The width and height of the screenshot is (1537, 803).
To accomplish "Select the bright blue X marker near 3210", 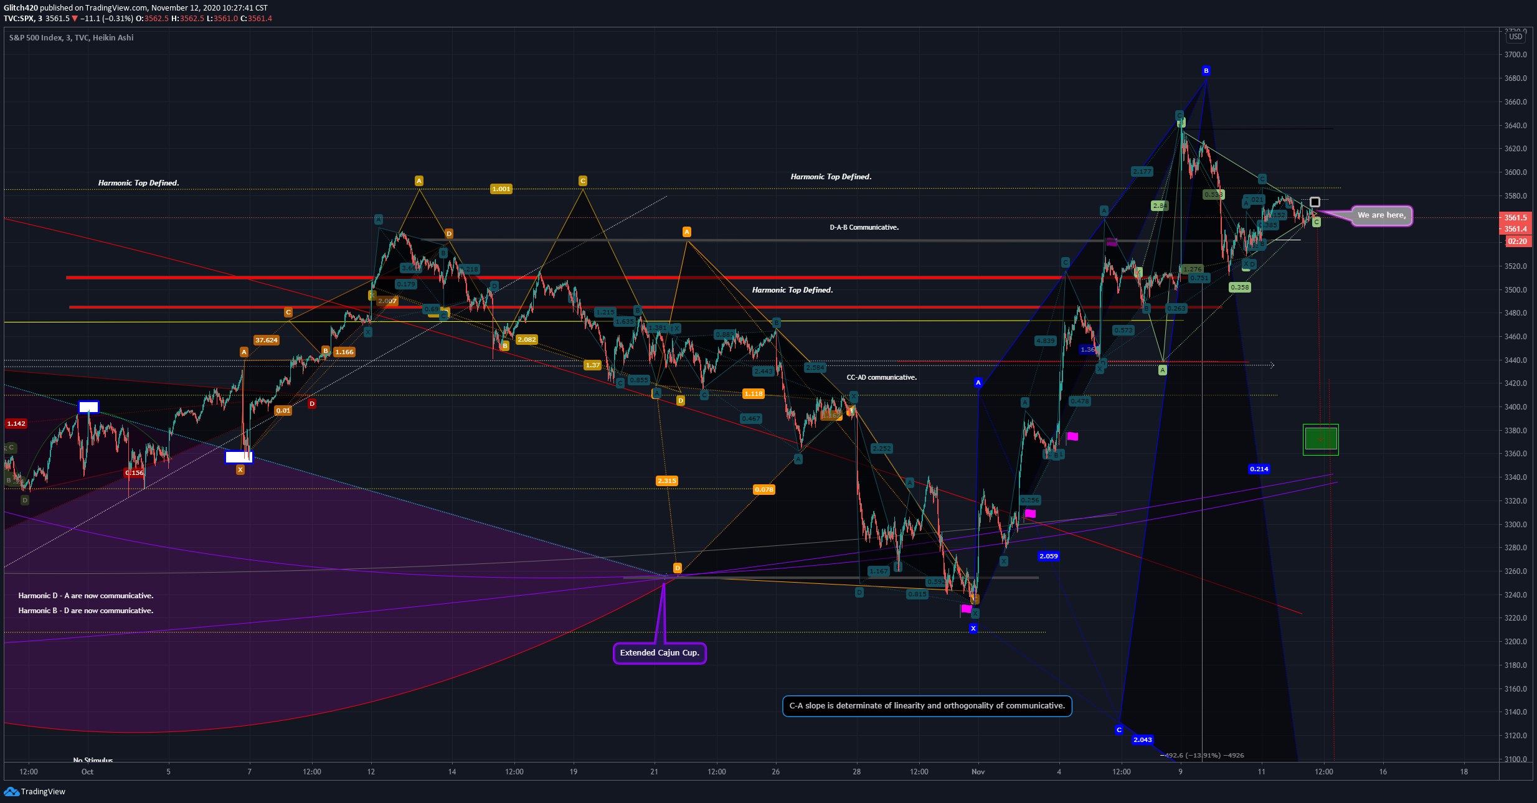I will tap(973, 629).
